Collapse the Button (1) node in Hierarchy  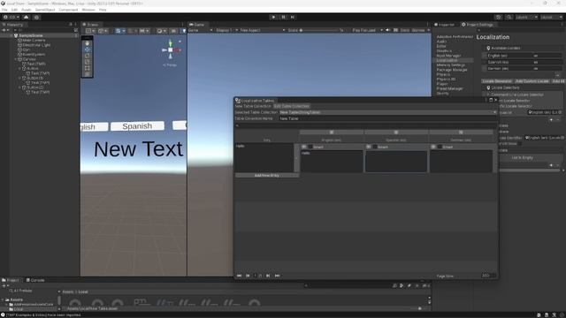pyautogui.click(x=19, y=78)
